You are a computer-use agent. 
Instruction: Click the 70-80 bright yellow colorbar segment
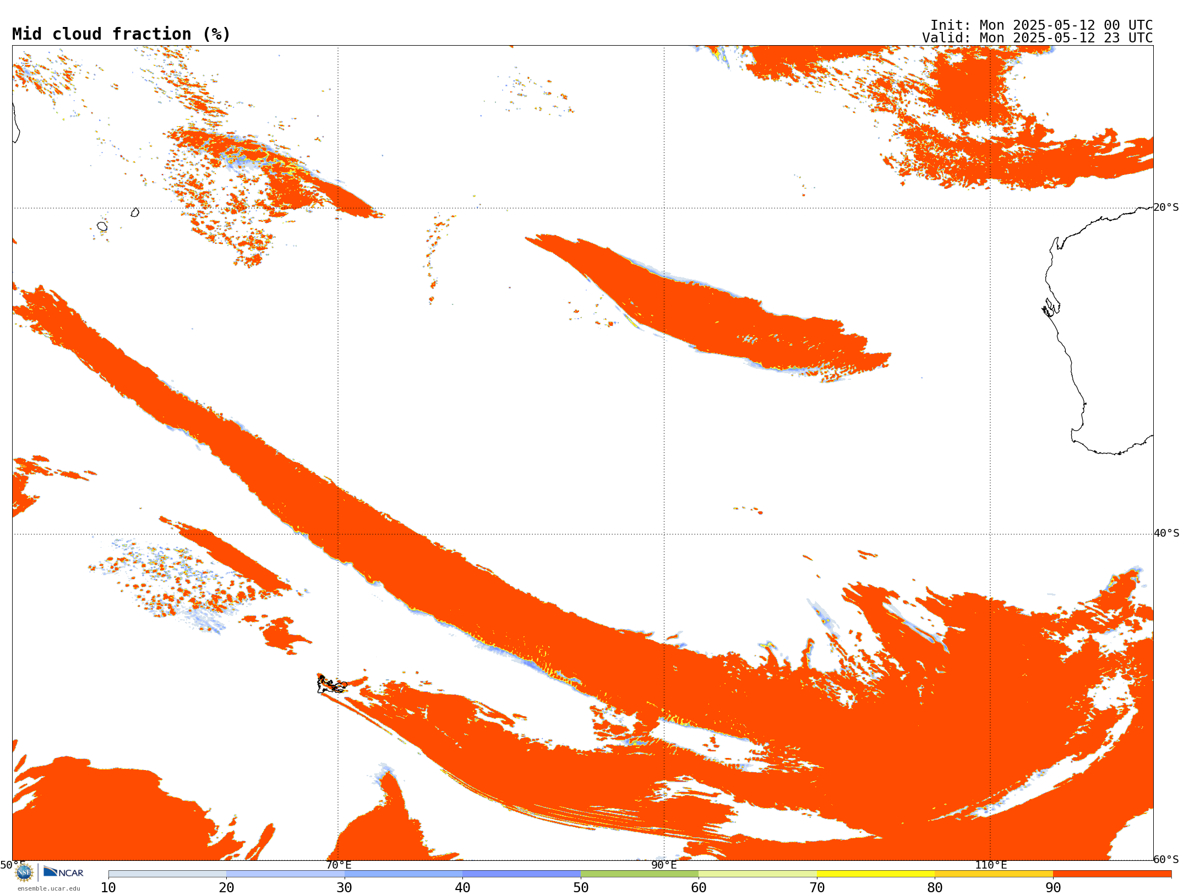click(x=876, y=874)
